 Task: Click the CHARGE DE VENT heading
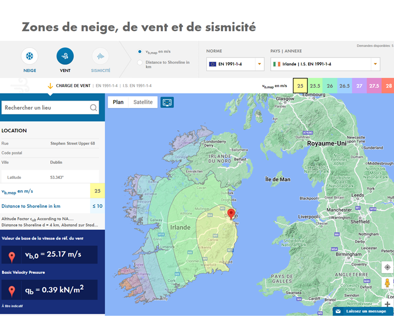(73, 86)
